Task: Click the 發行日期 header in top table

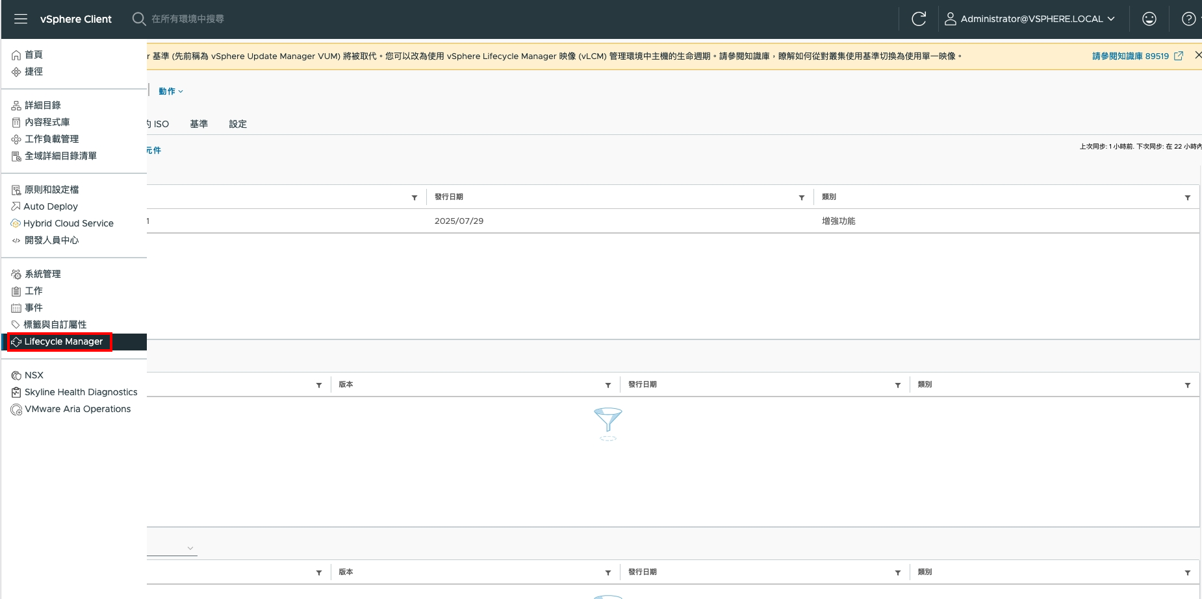Action: (449, 197)
